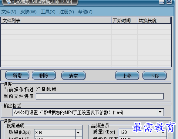This screenshot has height=139, width=178.
Task: Minimize the MP4转换大师 window
Action: click(162, 2)
